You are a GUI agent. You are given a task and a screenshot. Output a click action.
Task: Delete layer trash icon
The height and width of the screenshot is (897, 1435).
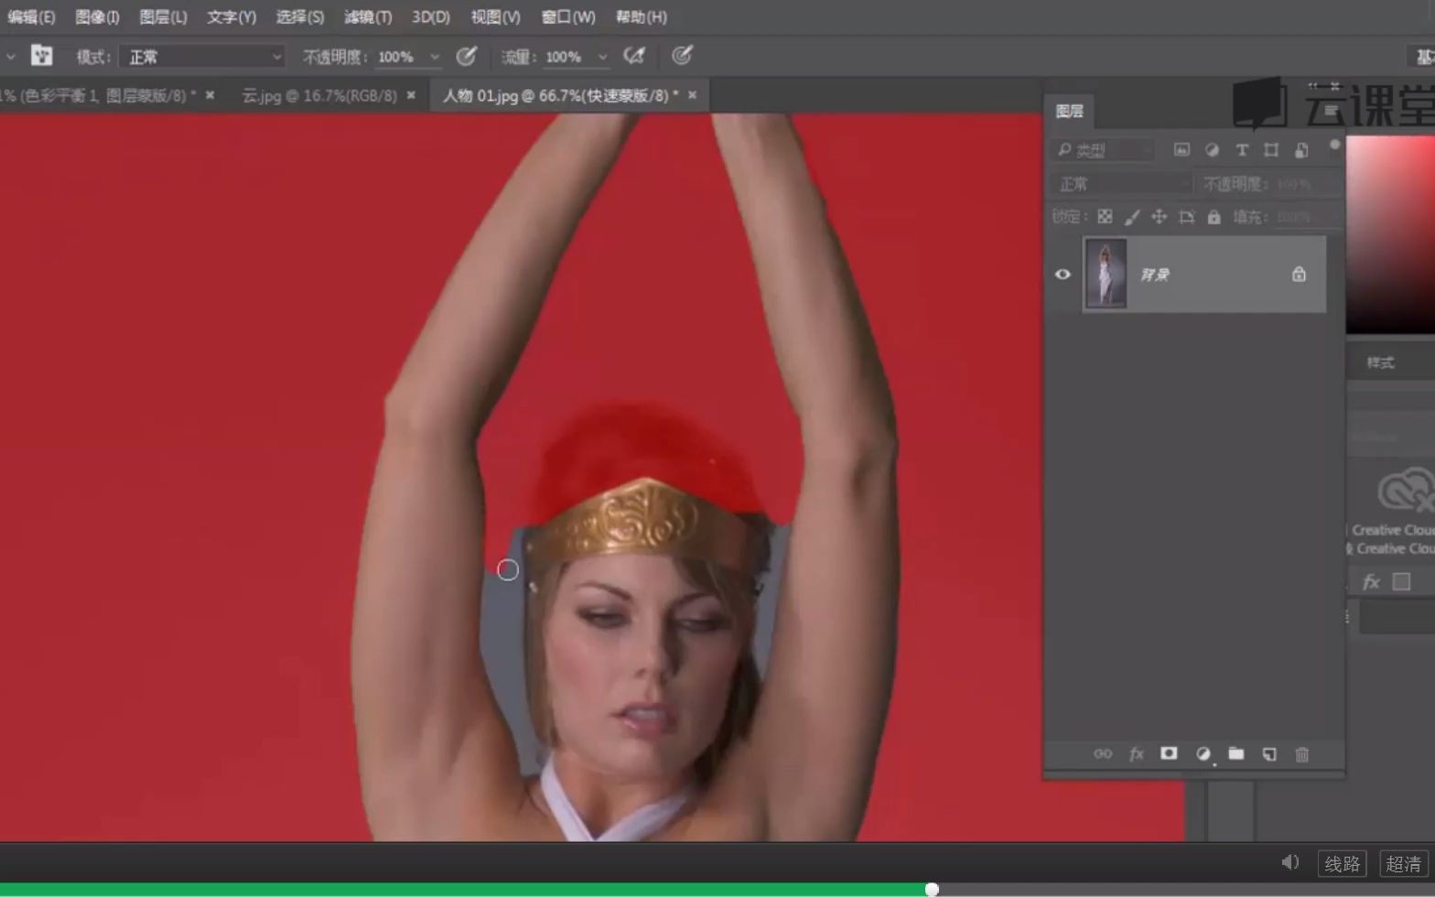coord(1302,753)
